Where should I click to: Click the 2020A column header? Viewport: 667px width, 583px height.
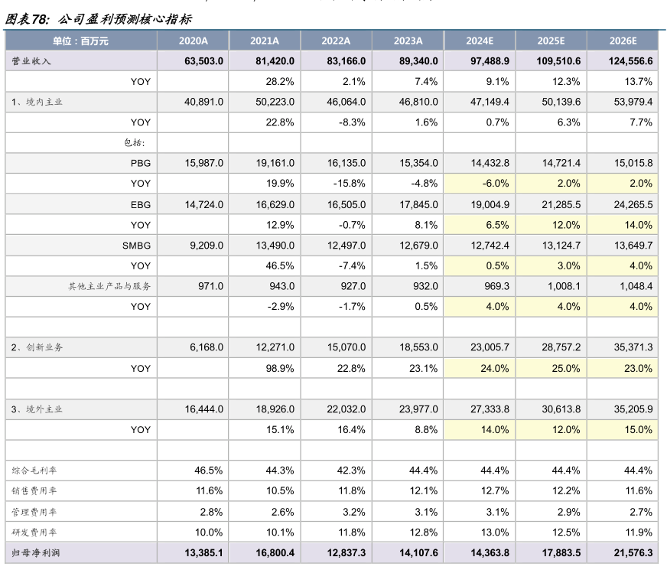click(193, 41)
